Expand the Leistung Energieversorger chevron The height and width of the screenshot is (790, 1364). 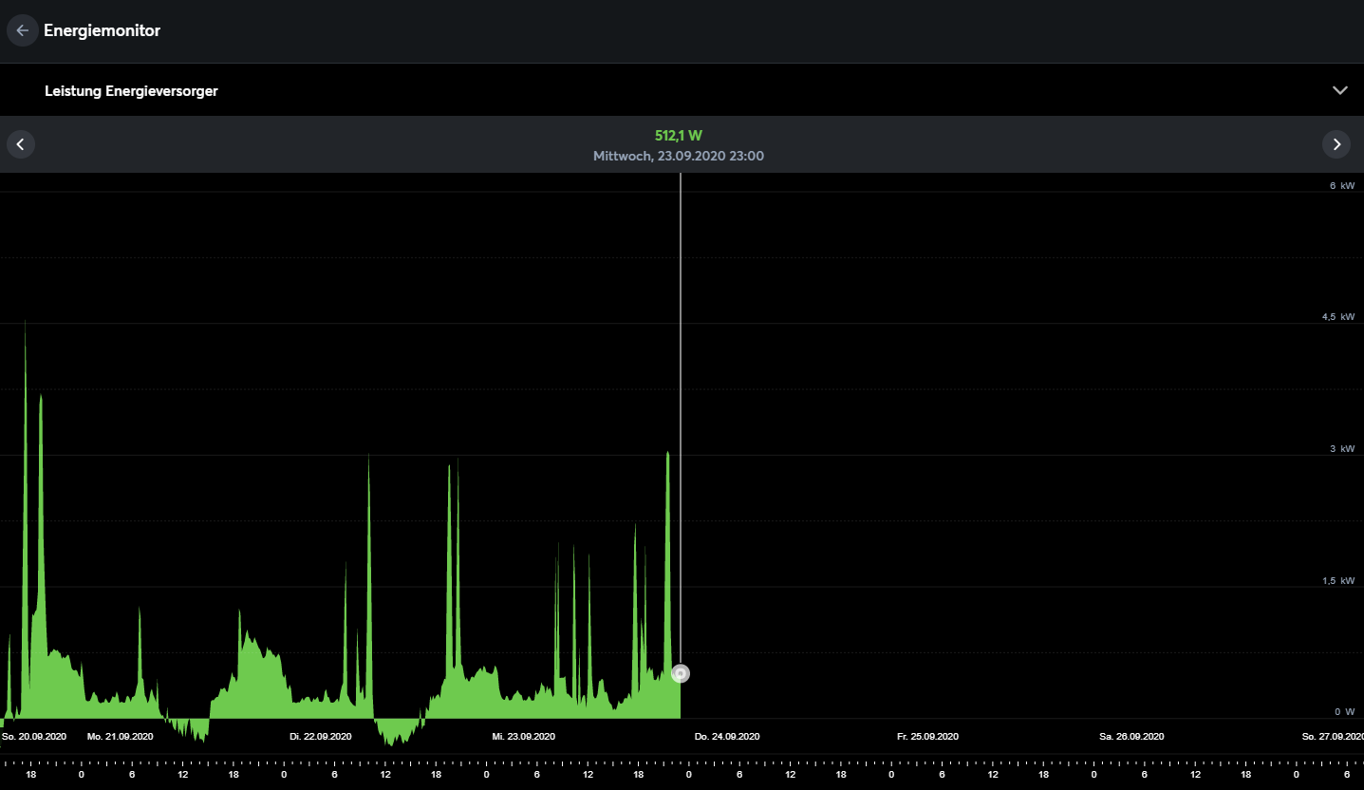pyautogui.click(x=1339, y=90)
